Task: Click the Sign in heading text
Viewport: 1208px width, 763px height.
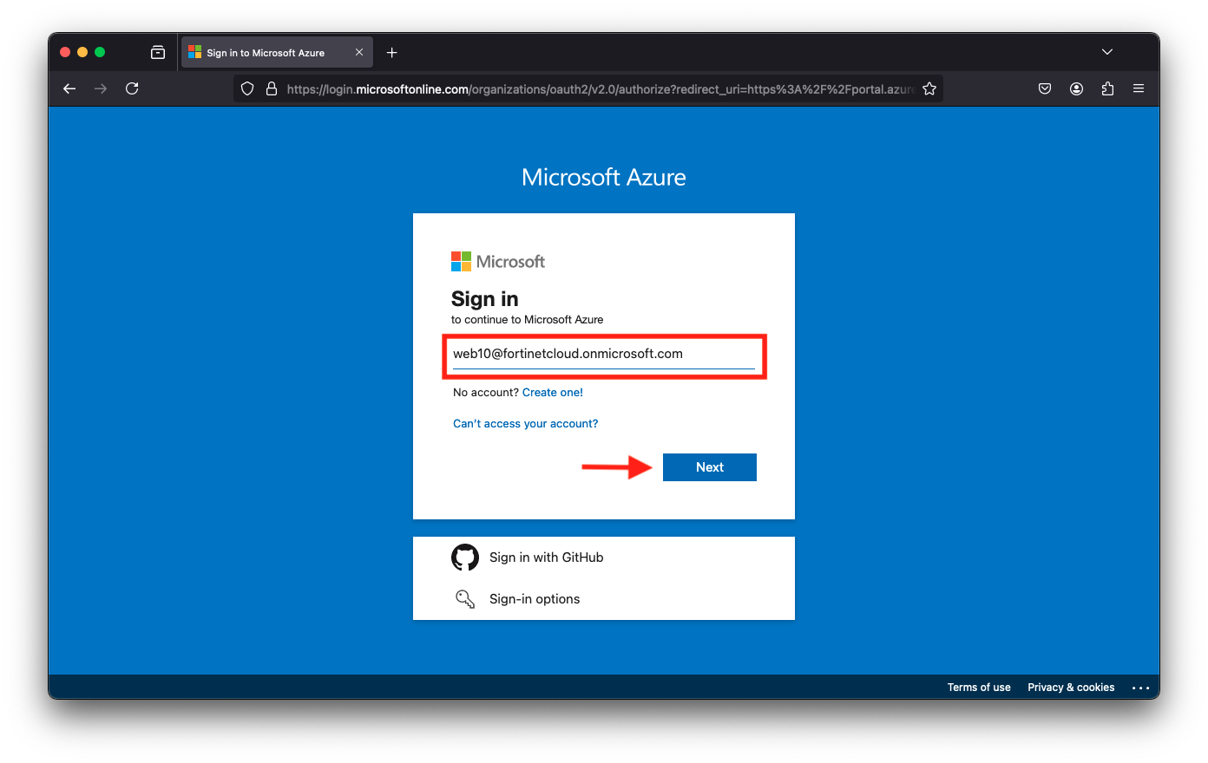Action: coord(485,299)
